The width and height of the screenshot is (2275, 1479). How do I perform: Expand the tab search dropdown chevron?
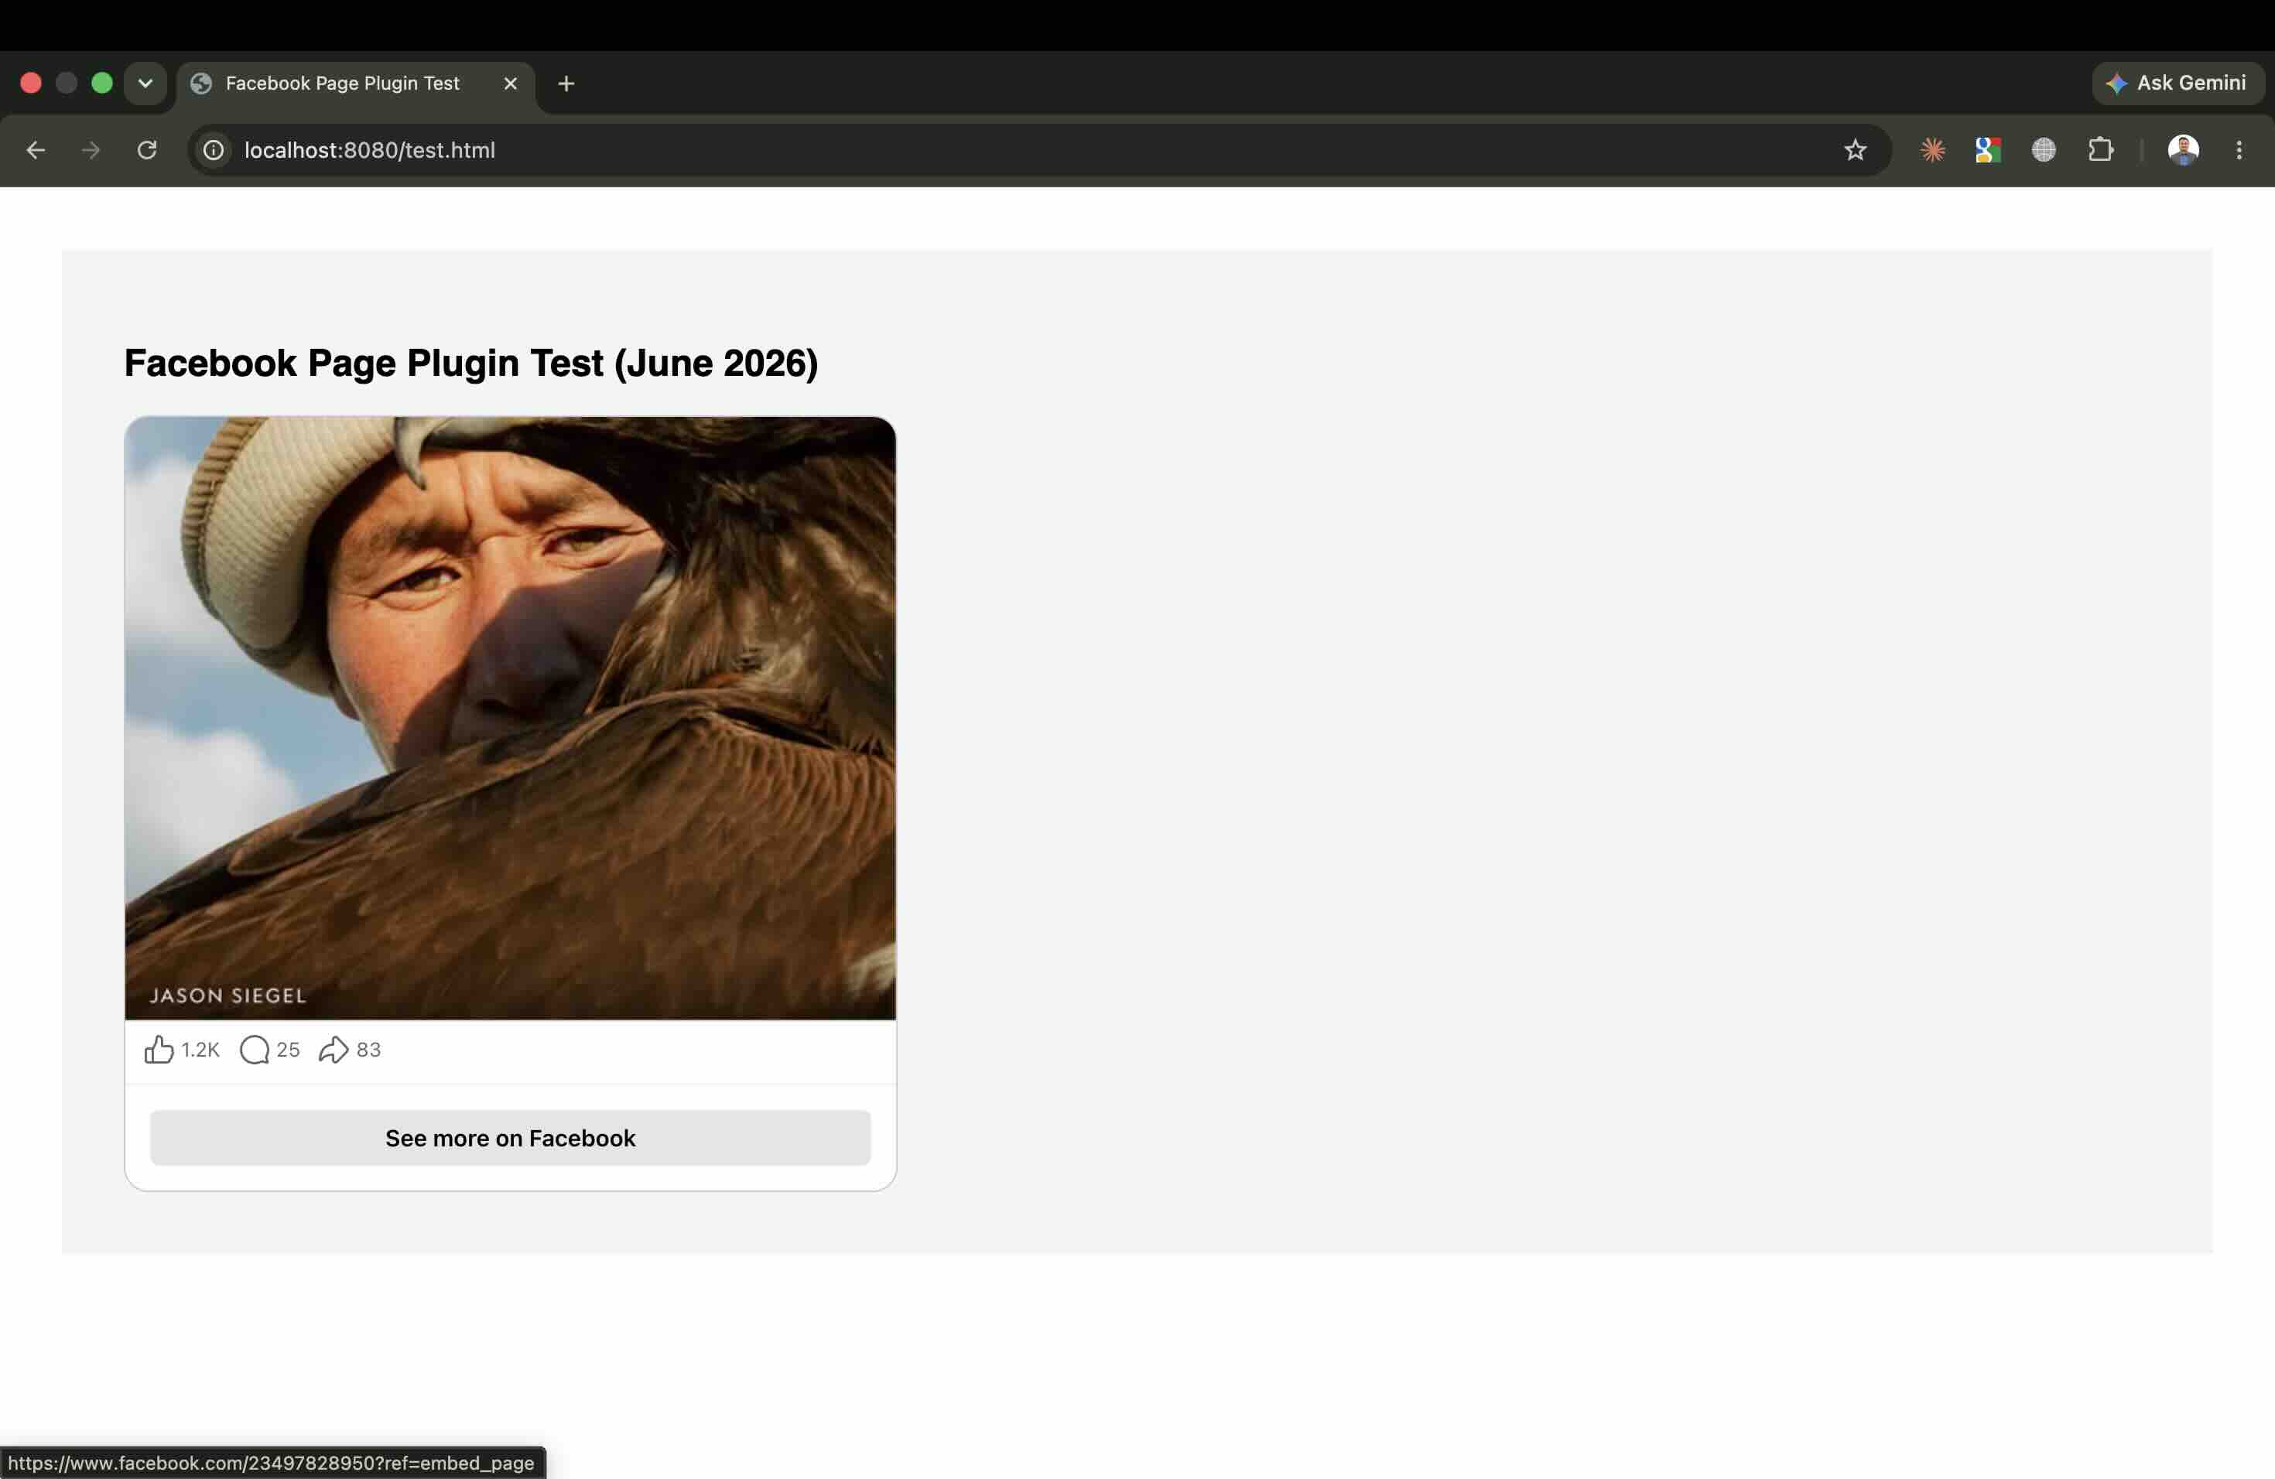(x=145, y=83)
